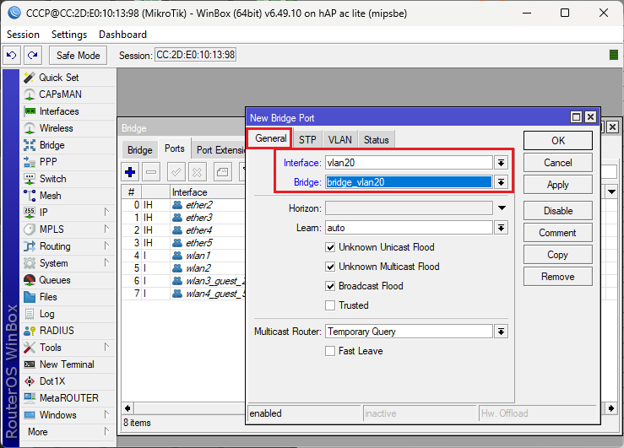Switch to the Bridge tab in Bridge window

point(139,150)
